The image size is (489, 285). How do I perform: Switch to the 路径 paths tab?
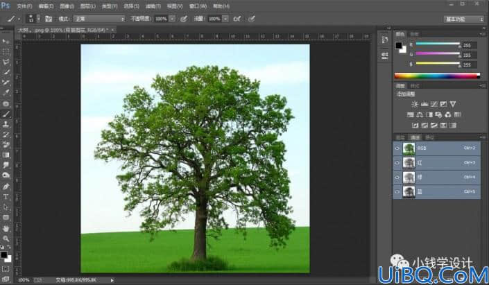[429, 137]
